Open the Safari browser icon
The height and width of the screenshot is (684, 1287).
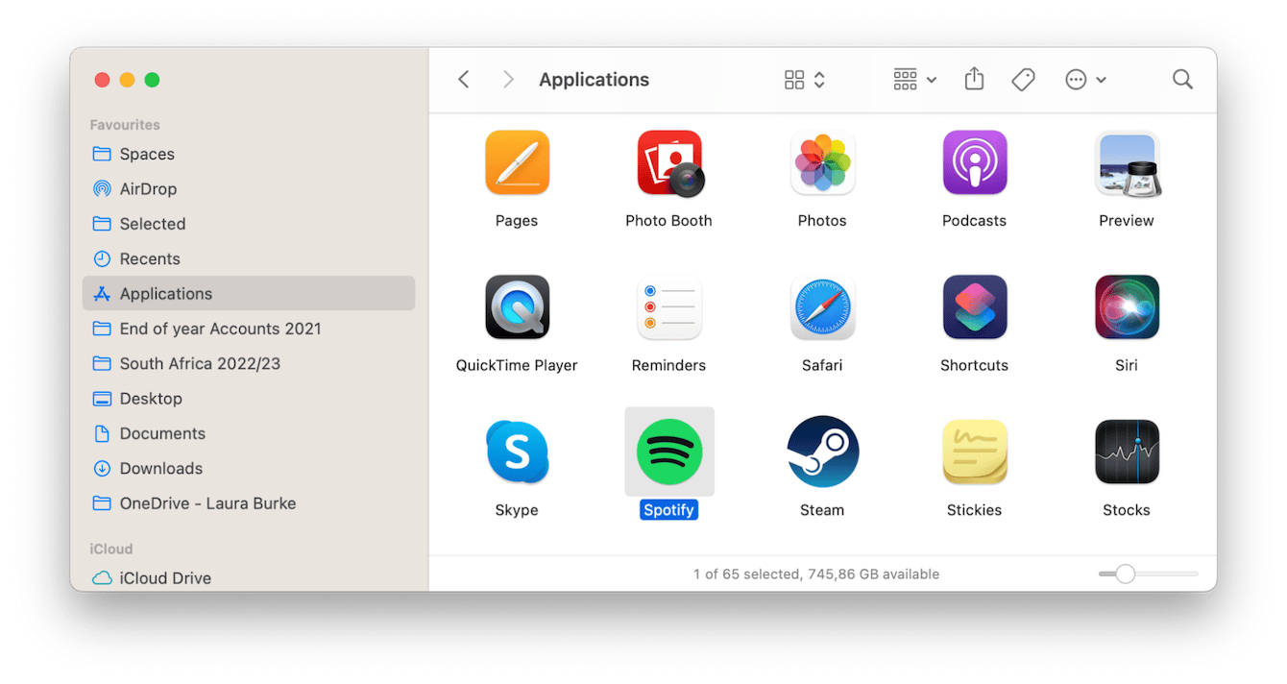822,307
